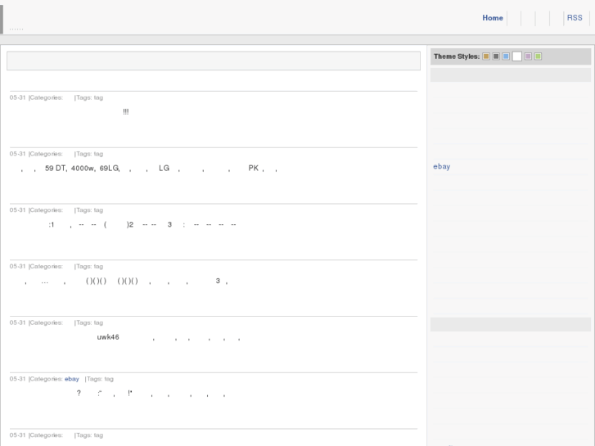Click the tag link next to the ebay category

point(109,379)
